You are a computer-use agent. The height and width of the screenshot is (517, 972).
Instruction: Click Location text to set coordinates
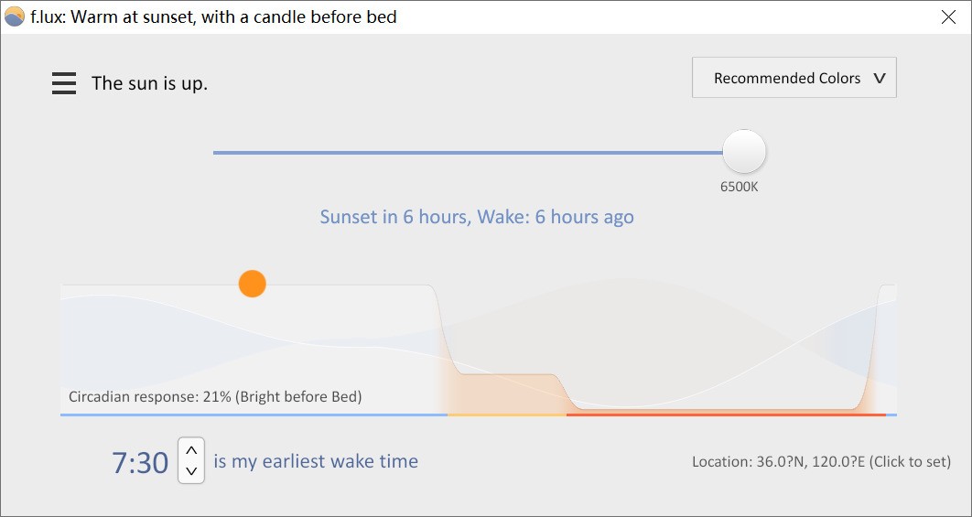pos(821,462)
